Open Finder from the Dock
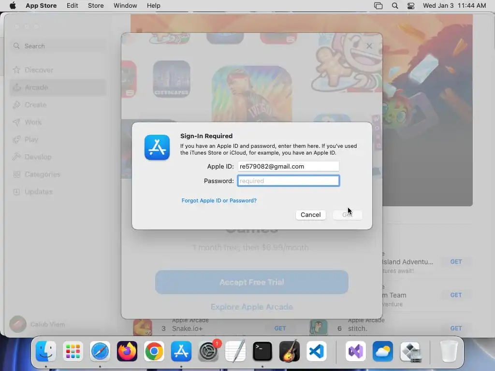The height and width of the screenshot is (371, 495). tap(46, 351)
